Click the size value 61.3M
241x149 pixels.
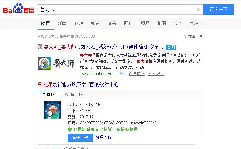click(x=85, y=111)
